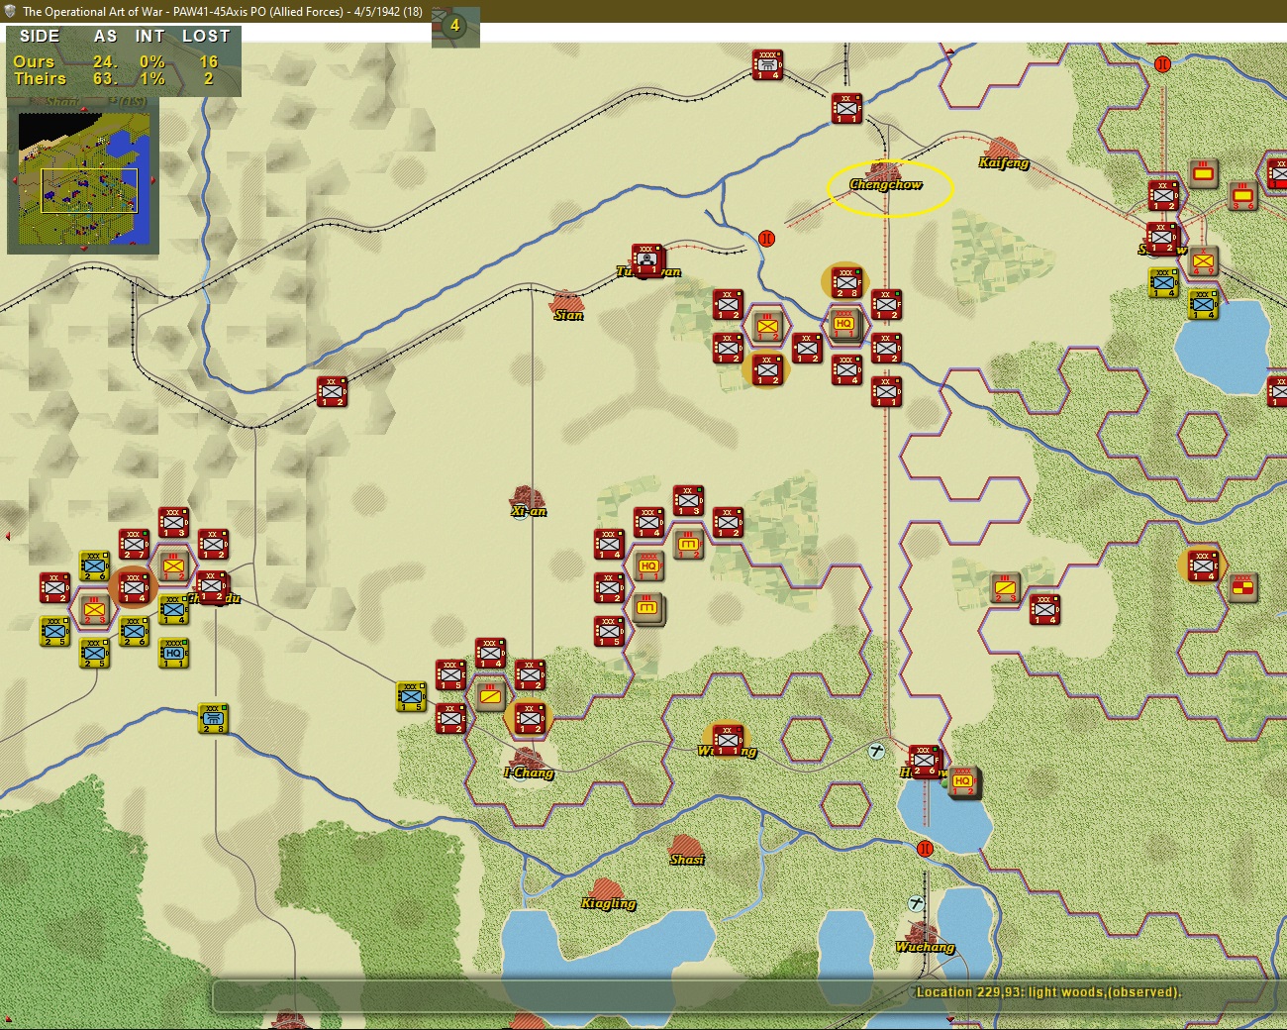This screenshot has width=1287, height=1030.
Task: Select the tan mechanized counter north of I-Chang
Action: pos(490,695)
